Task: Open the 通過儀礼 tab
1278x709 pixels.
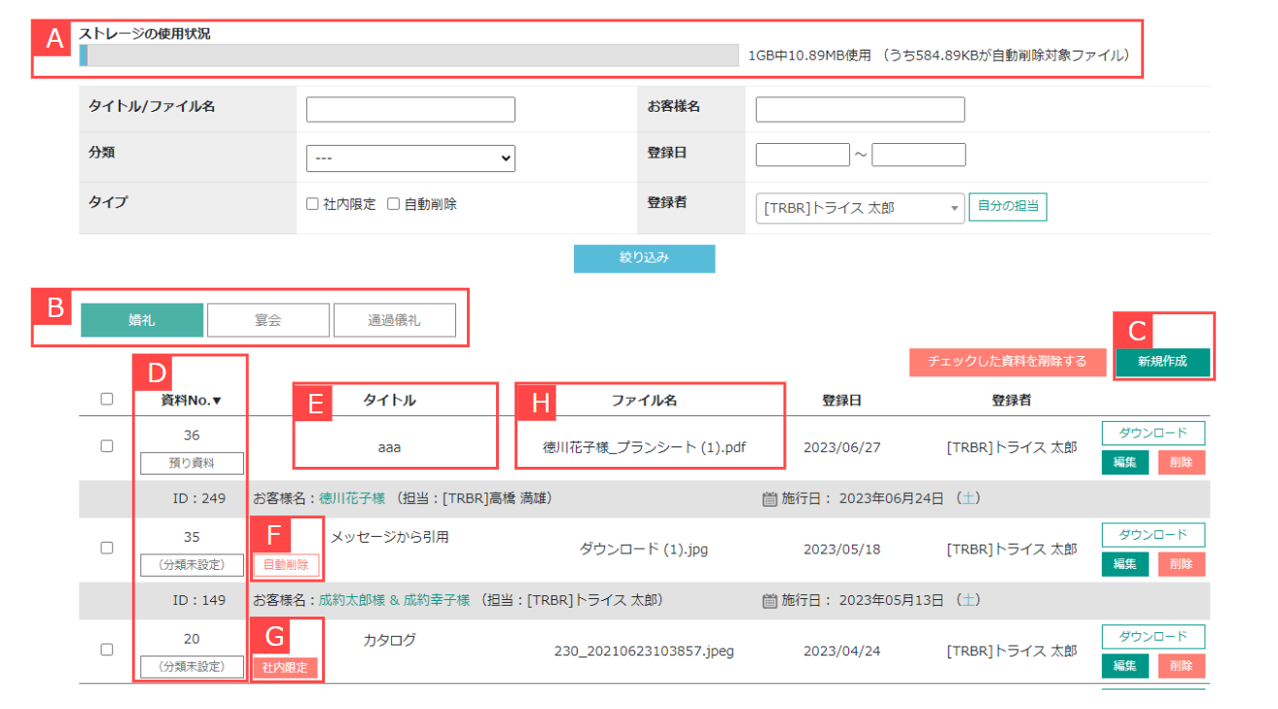Action: click(394, 320)
